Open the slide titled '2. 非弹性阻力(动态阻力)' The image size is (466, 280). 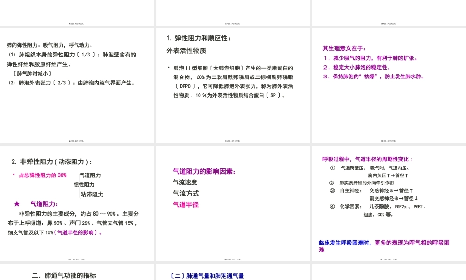click(77, 203)
